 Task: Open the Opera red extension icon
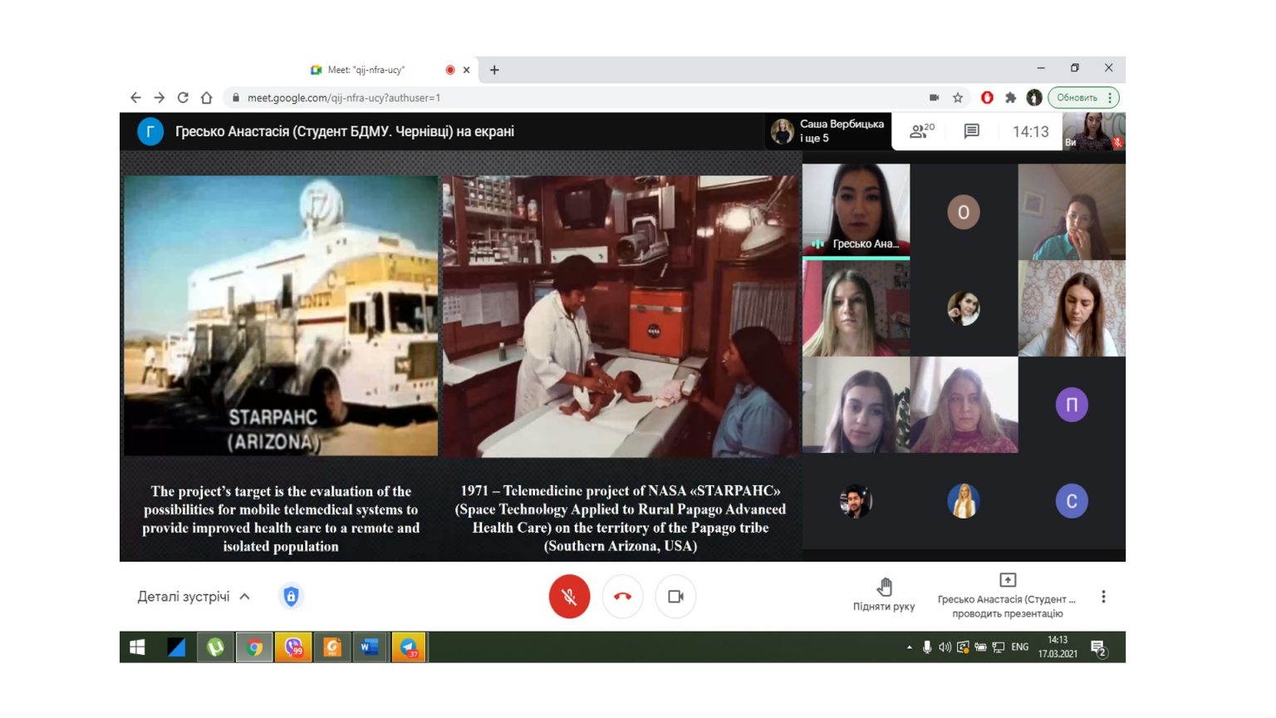point(987,97)
